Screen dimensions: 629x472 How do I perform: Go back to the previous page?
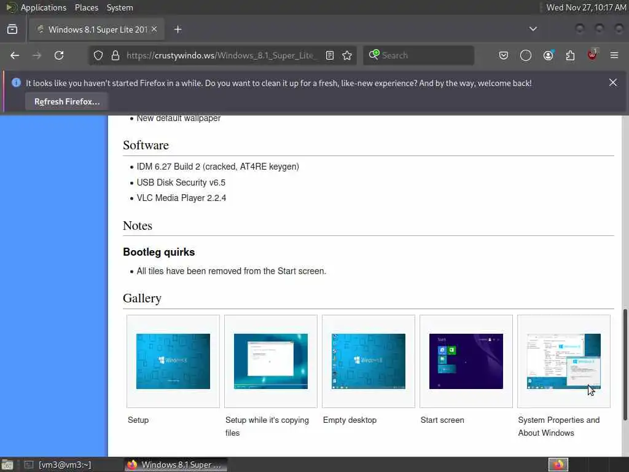pos(15,55)
